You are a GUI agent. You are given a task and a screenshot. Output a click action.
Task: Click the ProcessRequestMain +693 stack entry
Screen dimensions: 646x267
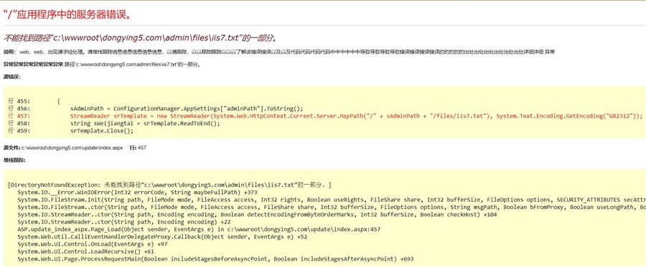pyautogui.click(x=215, y=259)
